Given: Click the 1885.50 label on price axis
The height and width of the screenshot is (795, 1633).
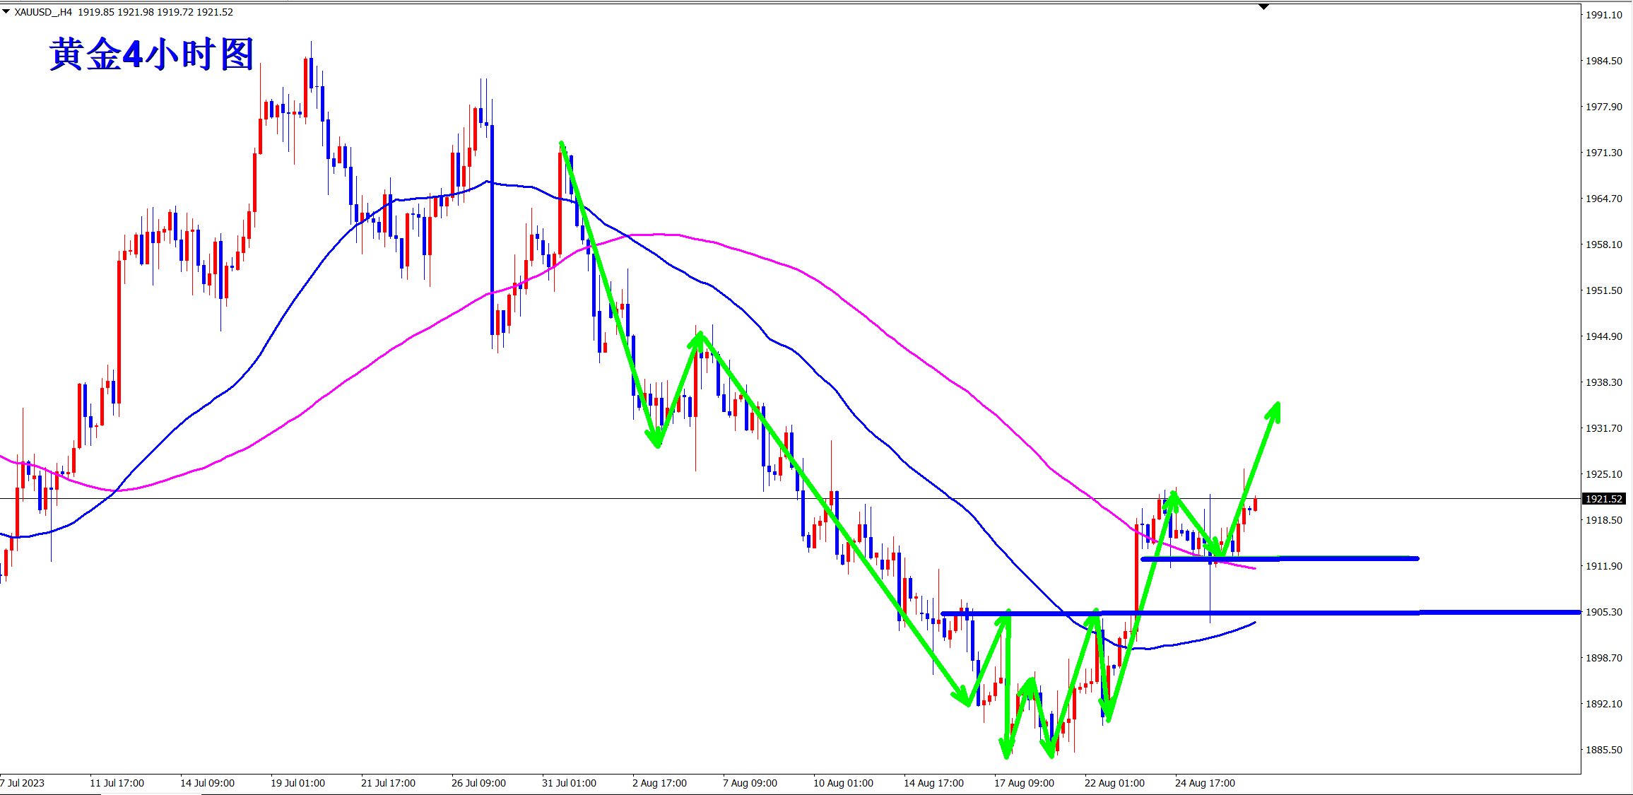Looking at the screenshot, I should 1603,750.
